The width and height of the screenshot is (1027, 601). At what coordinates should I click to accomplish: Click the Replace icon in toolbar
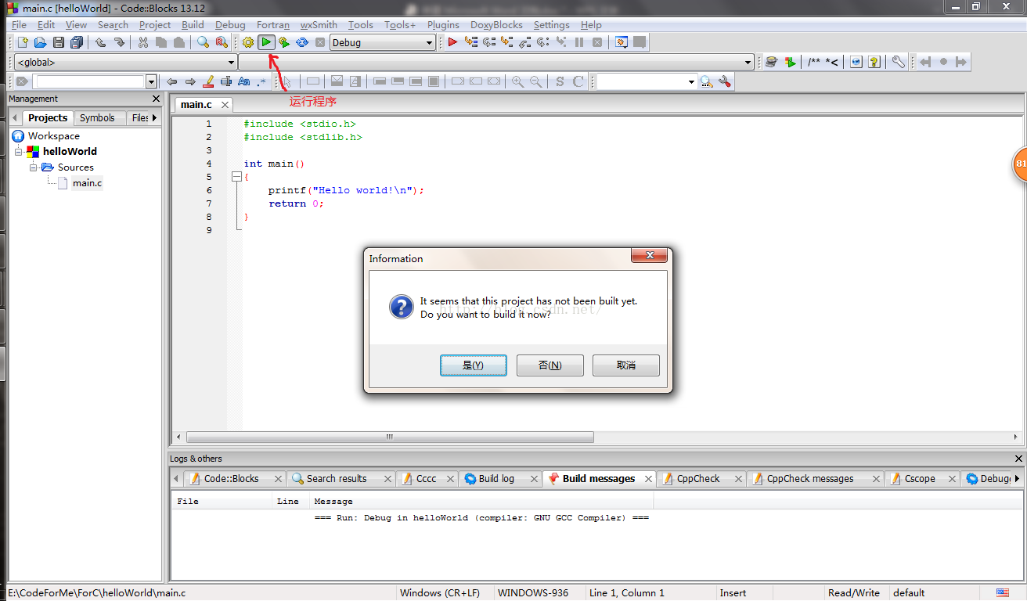[222, 42]
